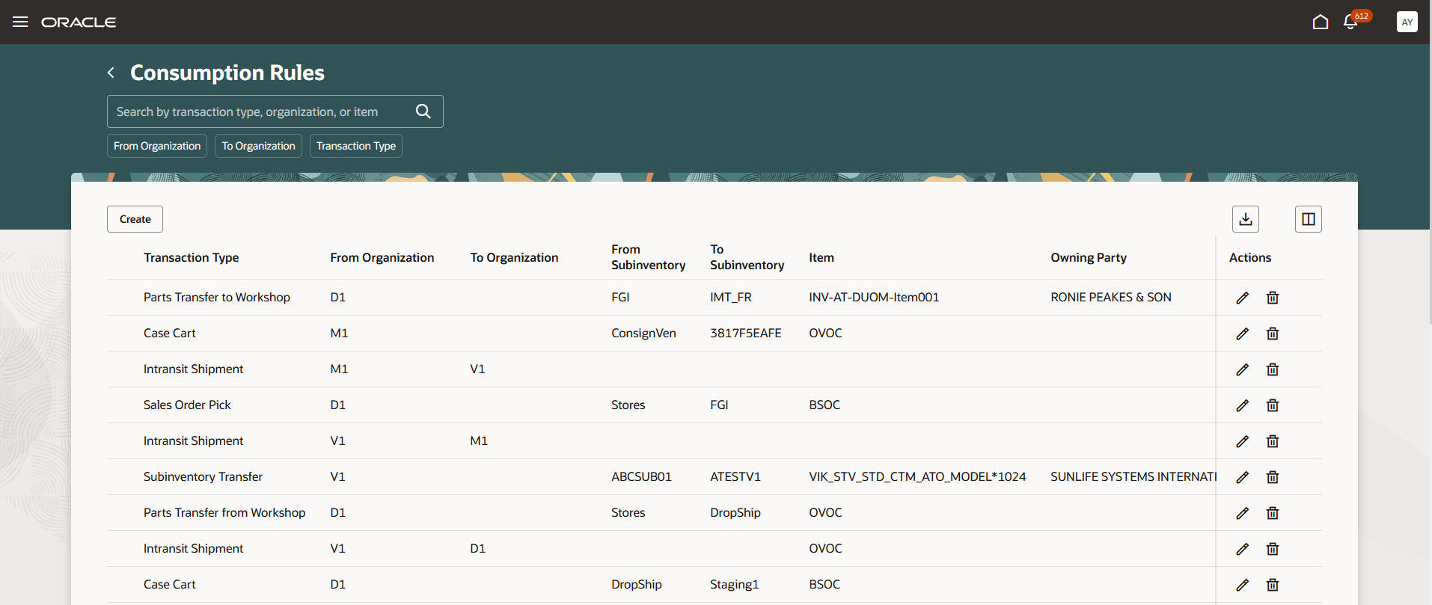Viewport: 1432px width, 605px height.
Task: Open the hamburger navigation menu
Action: [20, 22]
